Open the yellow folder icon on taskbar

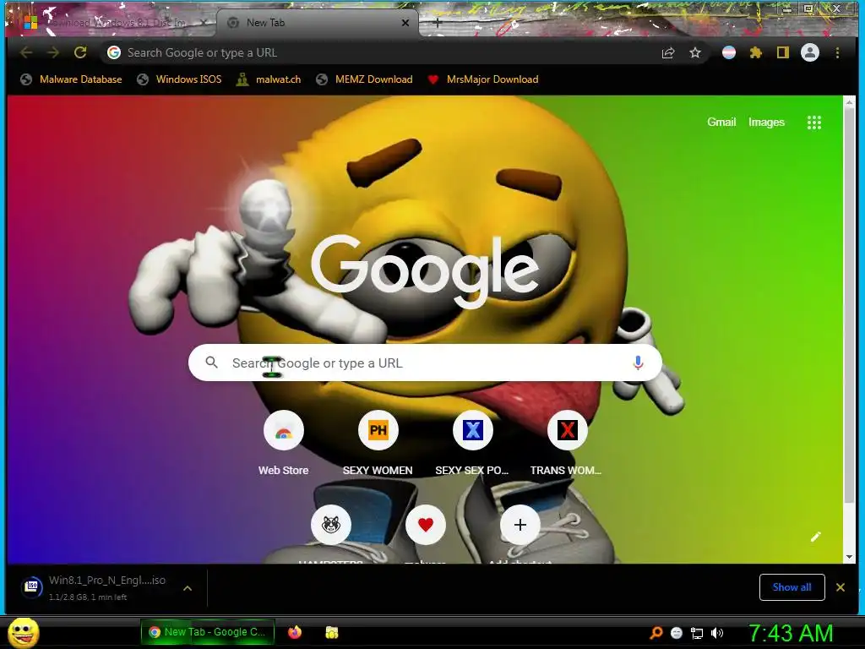pyautogui.click(x=331, y=632)
